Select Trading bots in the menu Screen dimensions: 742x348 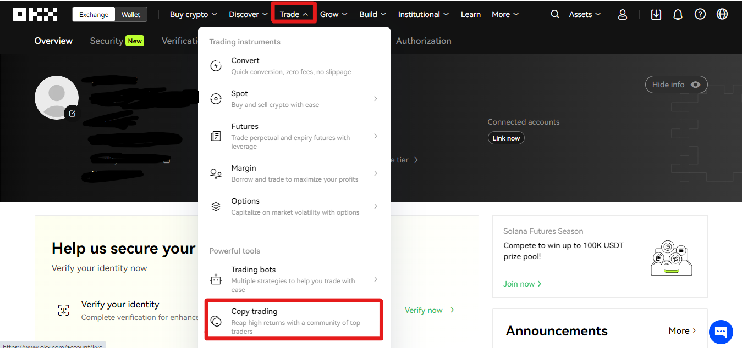pyautogui.click(x=294, y=279)
